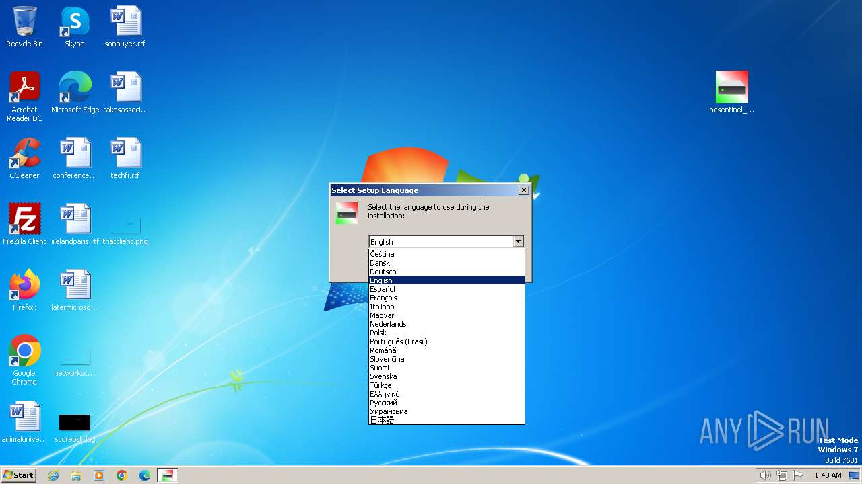This screenshot has width=862, height=484.
Task: Choose Türkçe from language list
Action: (446, 385)
